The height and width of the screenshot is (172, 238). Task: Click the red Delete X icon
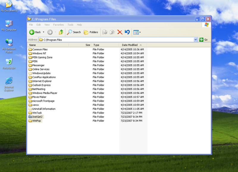click(120, 32)
